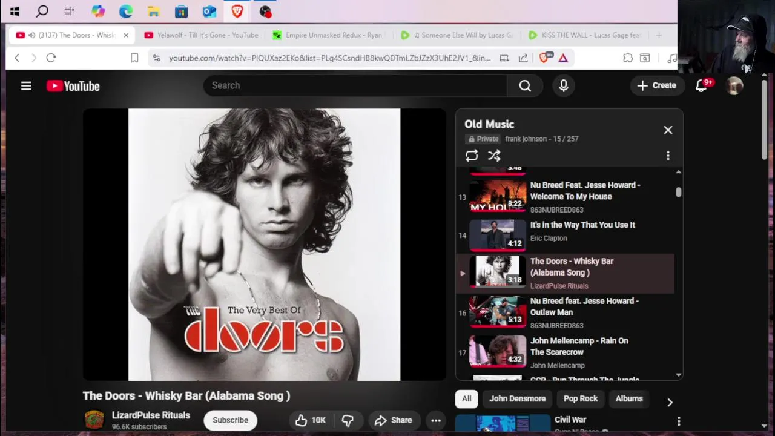Open account avatar menu
Screen dimensions: 775x436
tap(734, 86)
